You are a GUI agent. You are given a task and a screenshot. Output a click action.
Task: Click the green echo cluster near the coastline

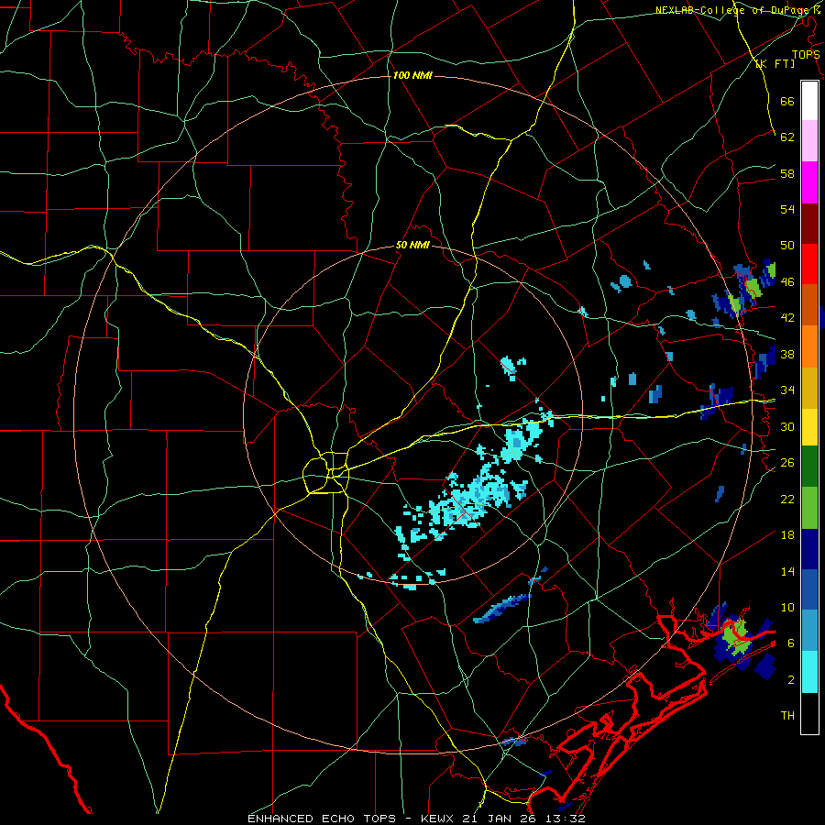pyautogui.click(x=734, y=636)
